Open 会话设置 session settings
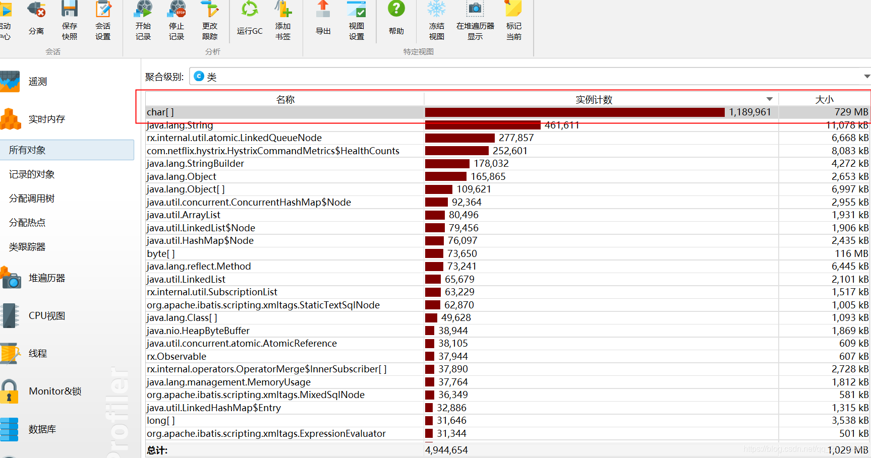 tap(103, 9)
